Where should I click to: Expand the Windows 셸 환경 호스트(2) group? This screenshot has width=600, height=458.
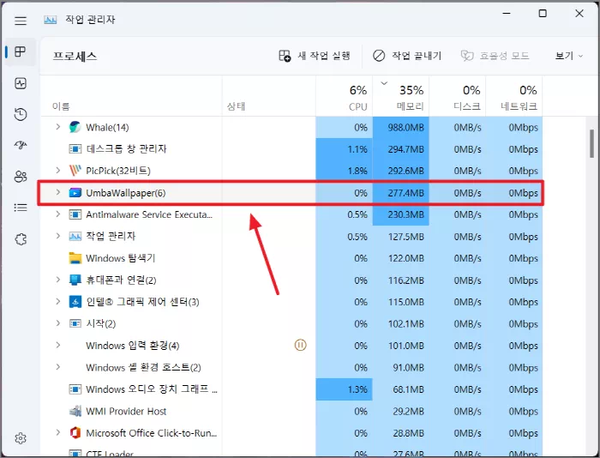57,367
